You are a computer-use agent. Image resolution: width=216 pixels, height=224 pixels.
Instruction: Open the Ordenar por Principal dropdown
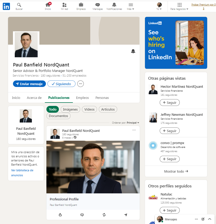tap(126, 123)
